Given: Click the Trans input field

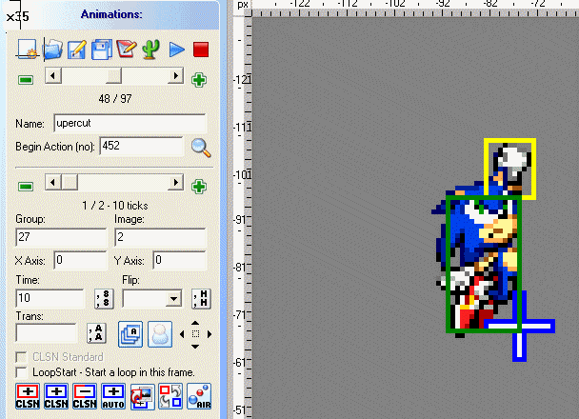Looking at the screenshot, I should (46, 333).
